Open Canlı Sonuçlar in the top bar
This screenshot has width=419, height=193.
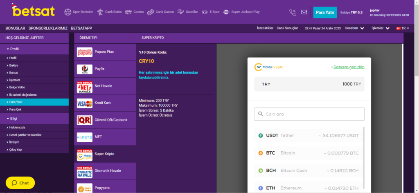(x=287, y=28)
